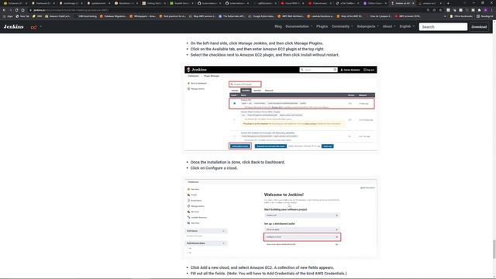496x279 pixels.
Task: Click the browser profile avatar icon
Action: point(486,10)
